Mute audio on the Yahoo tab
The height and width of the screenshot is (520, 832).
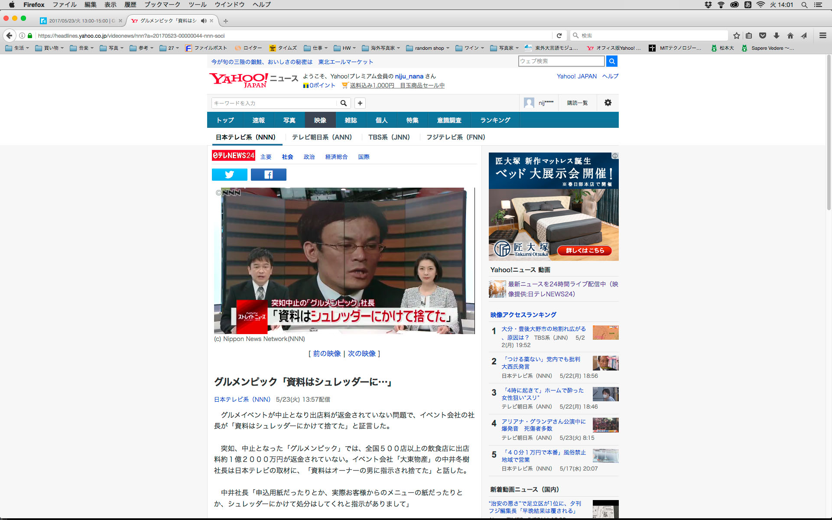pyautogui.click(x=203, y=21)
